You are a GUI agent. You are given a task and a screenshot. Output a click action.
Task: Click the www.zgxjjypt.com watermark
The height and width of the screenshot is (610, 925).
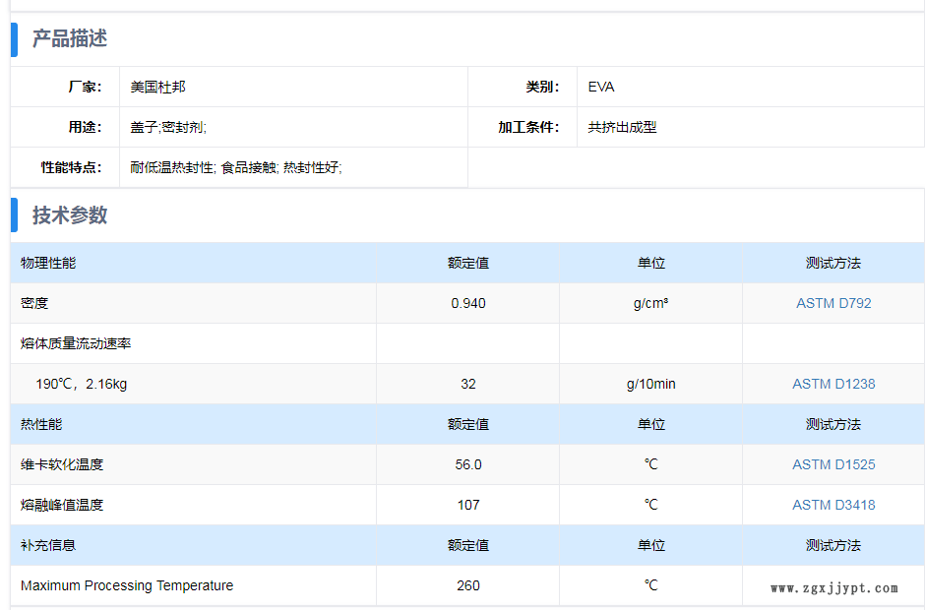833,588
